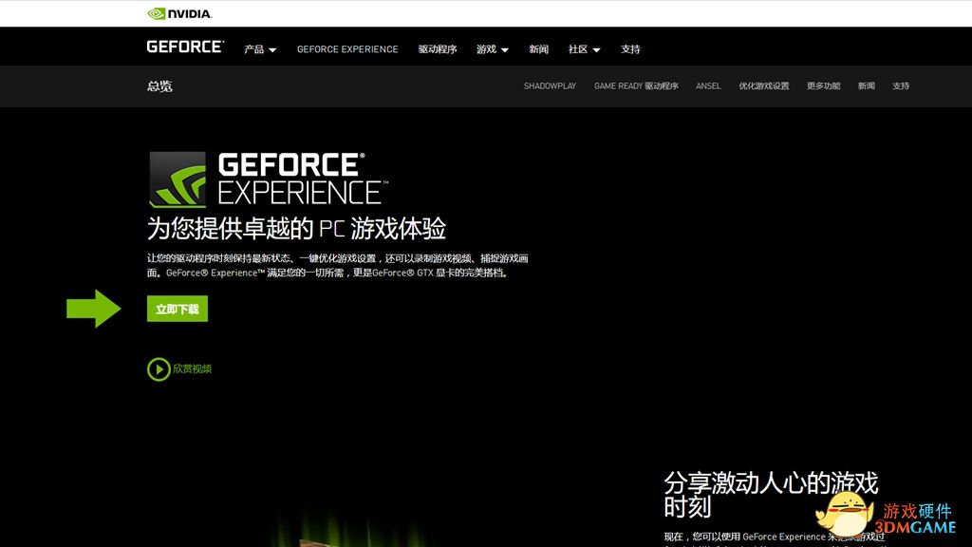The width and height of the screenshot is (972, 547).
Task: Open 新闻 in the sub-navigation bar
Action: 866,86
